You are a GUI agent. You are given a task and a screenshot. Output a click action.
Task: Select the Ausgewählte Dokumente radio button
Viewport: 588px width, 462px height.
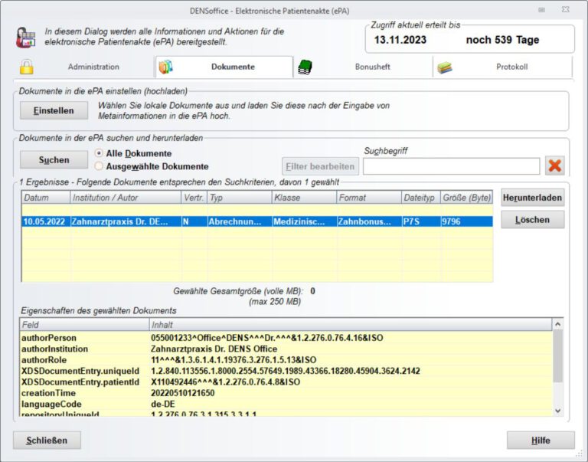[99, 166]
